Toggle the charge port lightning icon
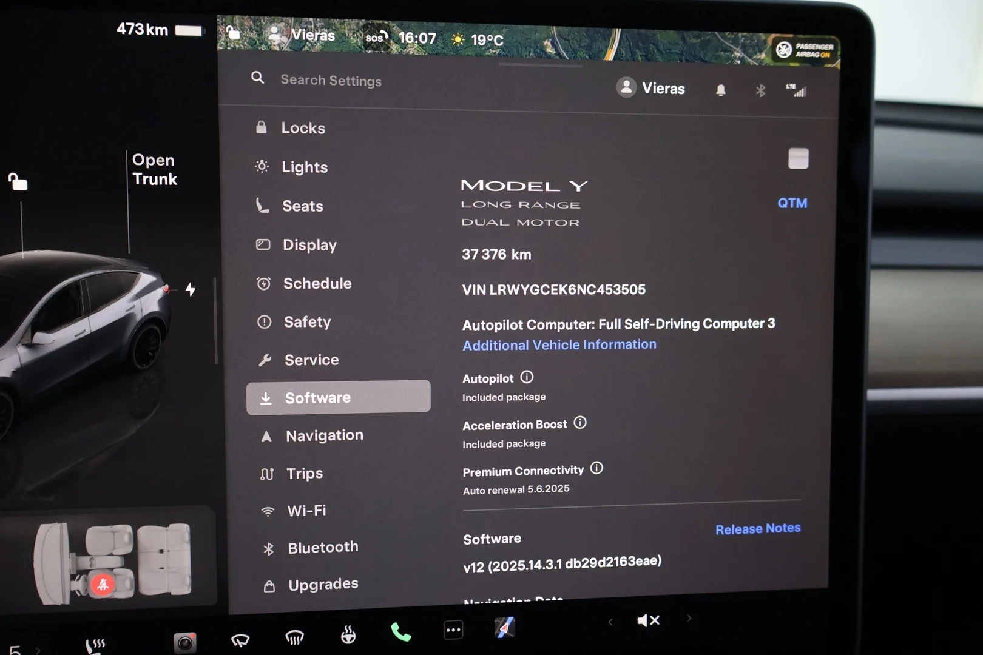 [x=191, y=289]
